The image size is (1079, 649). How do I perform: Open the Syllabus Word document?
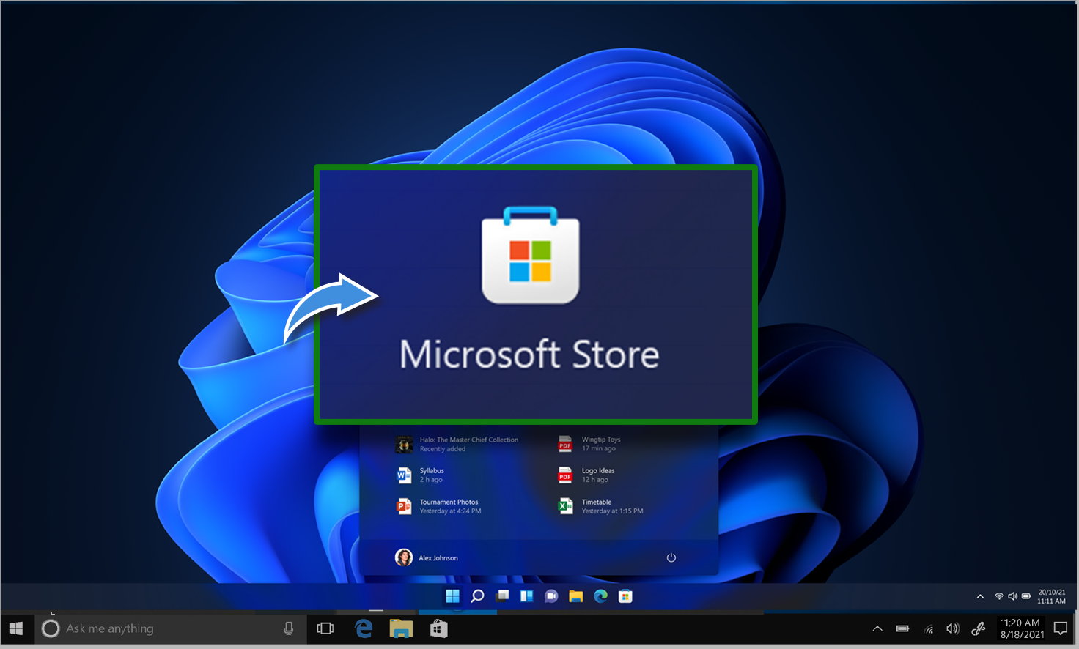(420, 475)
